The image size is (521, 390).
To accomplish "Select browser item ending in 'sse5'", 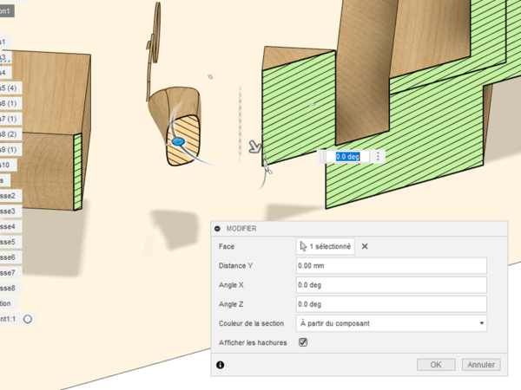I will tap(8, 242).
